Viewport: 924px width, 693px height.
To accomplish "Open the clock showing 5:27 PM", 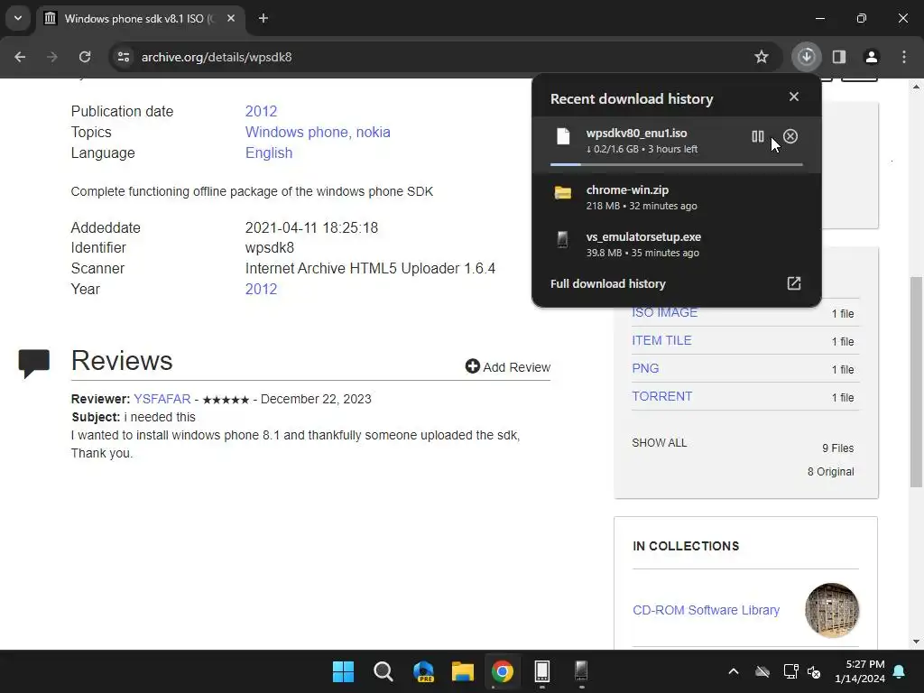I will (x=860, y=671).
